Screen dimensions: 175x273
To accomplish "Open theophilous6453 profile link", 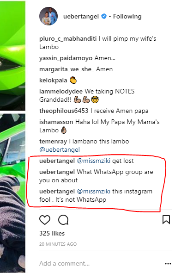I will tap(64, 111).
